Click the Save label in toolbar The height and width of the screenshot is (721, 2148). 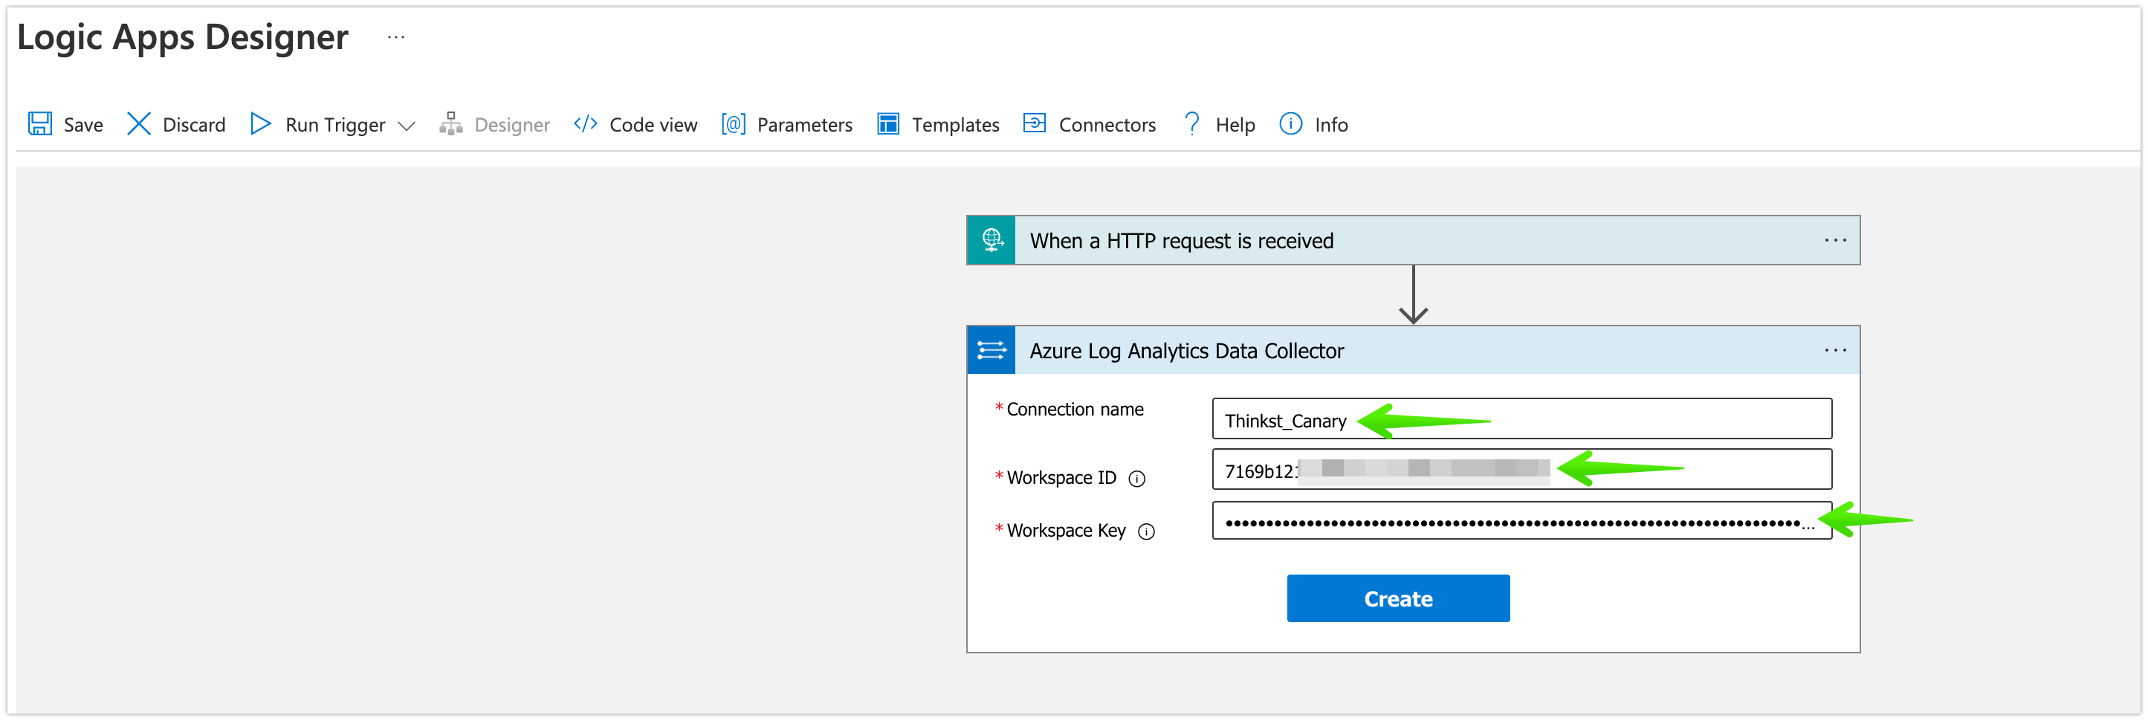[x=83, y=125]
